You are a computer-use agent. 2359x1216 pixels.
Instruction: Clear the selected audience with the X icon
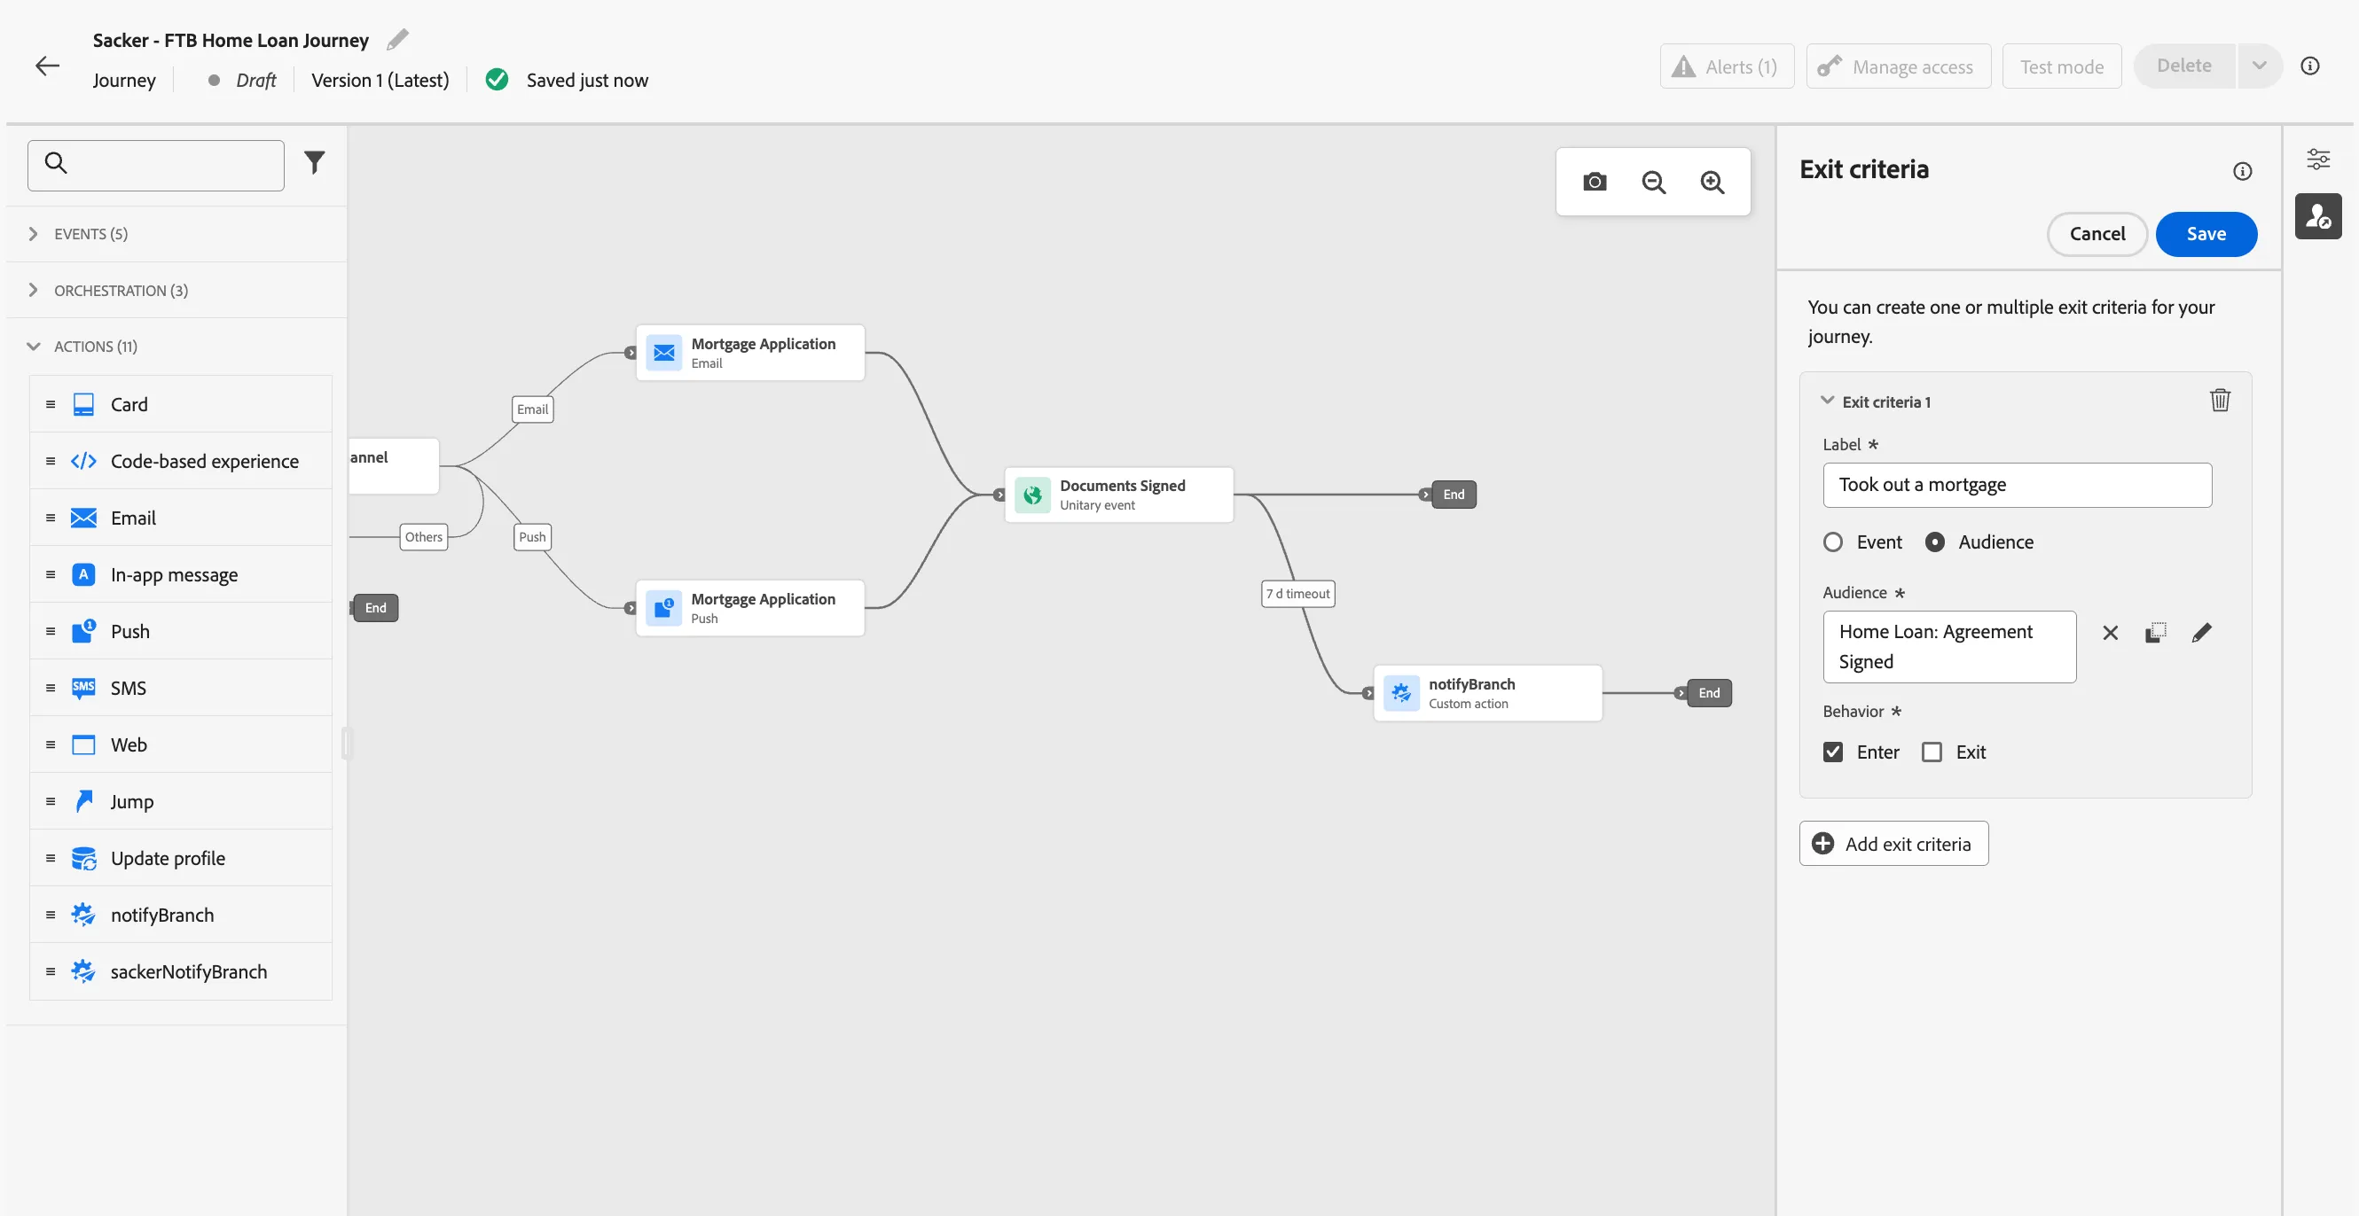2110,632
